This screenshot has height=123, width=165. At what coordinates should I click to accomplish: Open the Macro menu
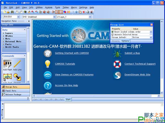(74, 7)
